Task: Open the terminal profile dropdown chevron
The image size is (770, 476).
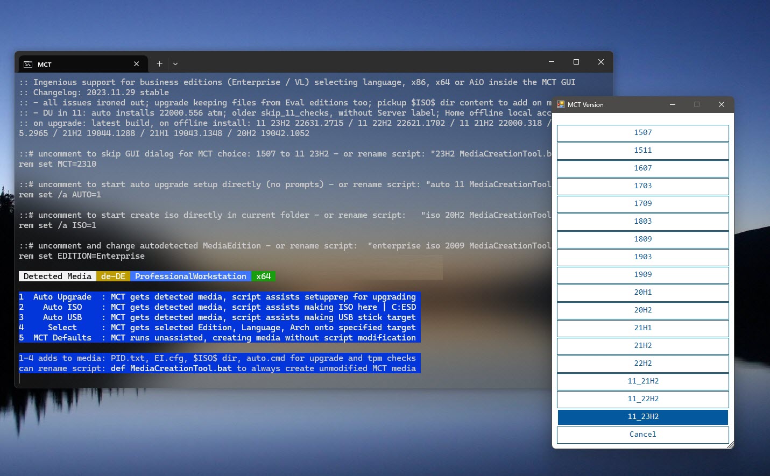Action: point(175,64)
